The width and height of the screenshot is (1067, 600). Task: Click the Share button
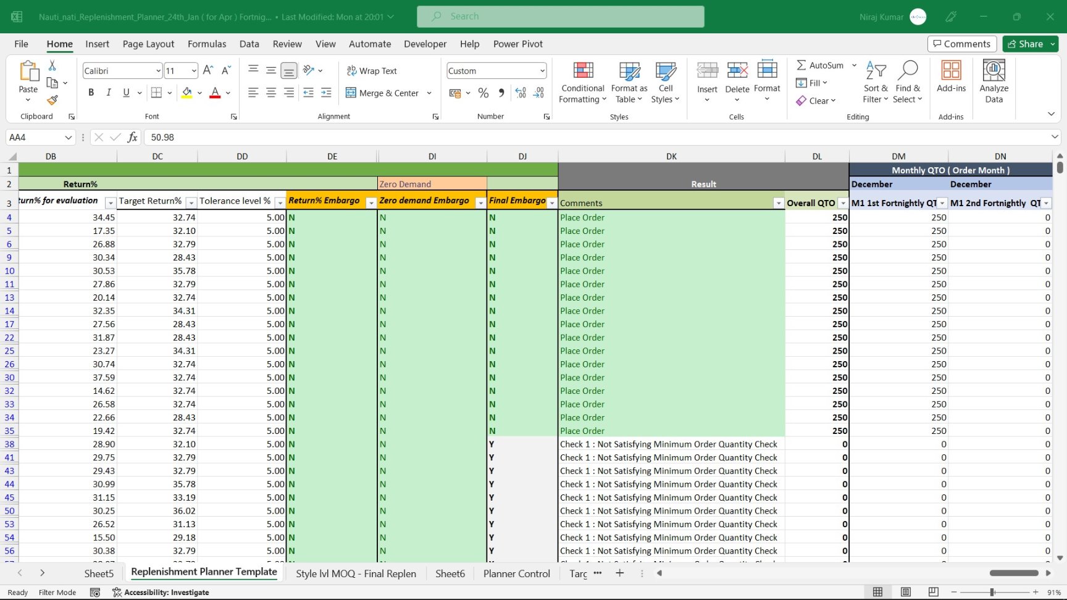point(1029,44)
